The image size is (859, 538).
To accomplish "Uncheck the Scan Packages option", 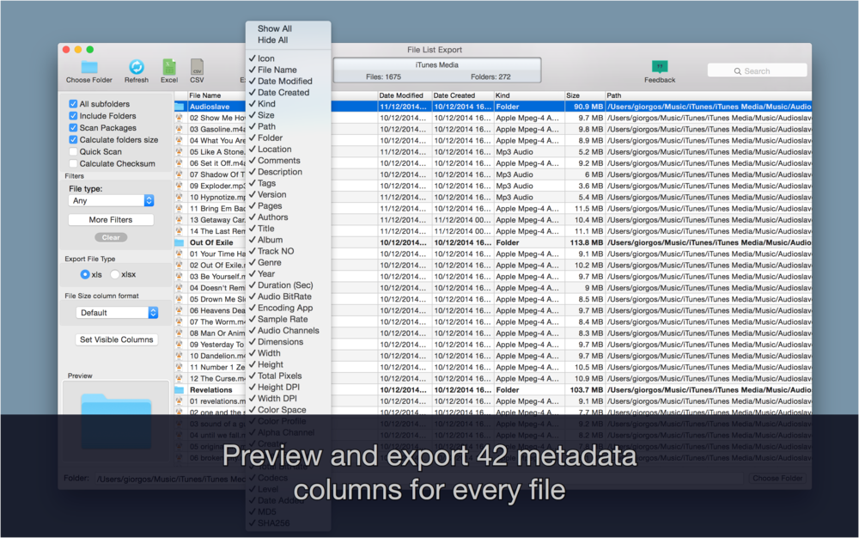I will [74, 127].
